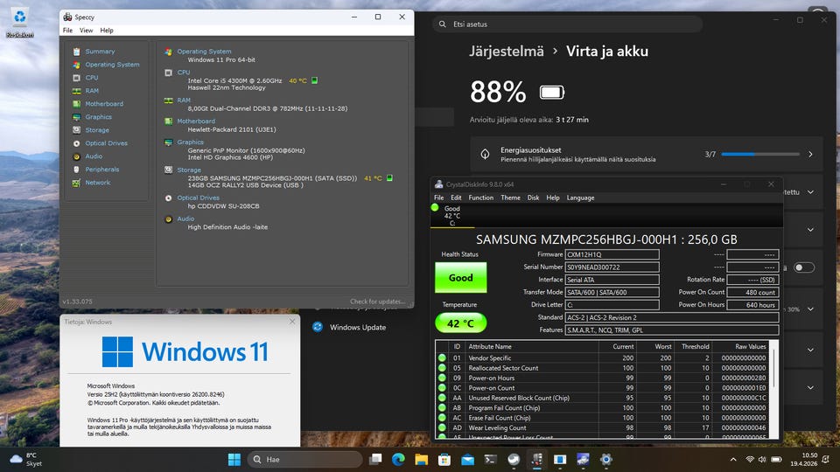Click the RAM heading link in Speccy summary
This screenshot has height=472, width=840.
[x=184, y=100]
